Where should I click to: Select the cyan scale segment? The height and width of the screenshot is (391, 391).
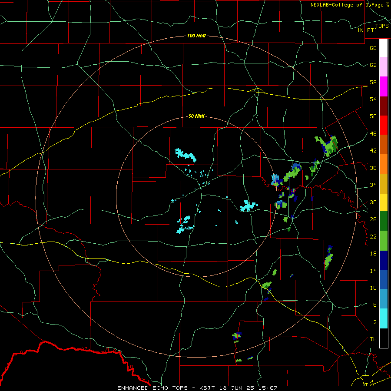[x=384, y=319]
